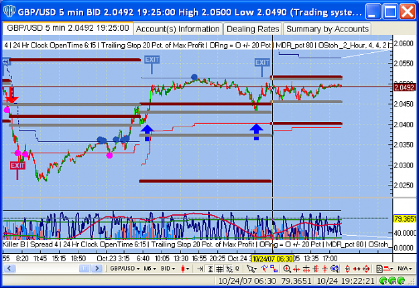The image size is (419, 288).
Task: Click the status bar 10/24 19:22:21 clock
Action: click(346, 281)
